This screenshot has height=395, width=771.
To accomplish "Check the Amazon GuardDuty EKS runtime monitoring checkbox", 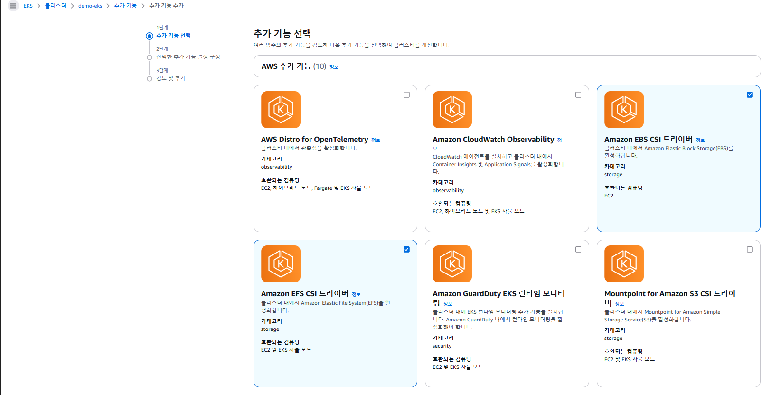I will pos(578,249).
